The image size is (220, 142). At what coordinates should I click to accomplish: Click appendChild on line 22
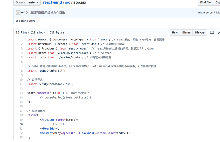(x=71, y=133)
